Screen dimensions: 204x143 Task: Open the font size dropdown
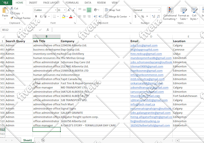coord(65,10)
